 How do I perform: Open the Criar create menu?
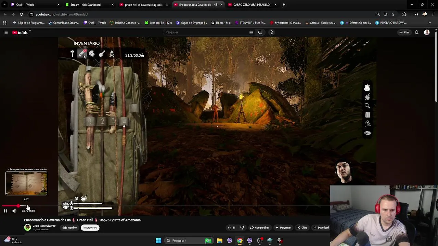click(x=404, y=32)
